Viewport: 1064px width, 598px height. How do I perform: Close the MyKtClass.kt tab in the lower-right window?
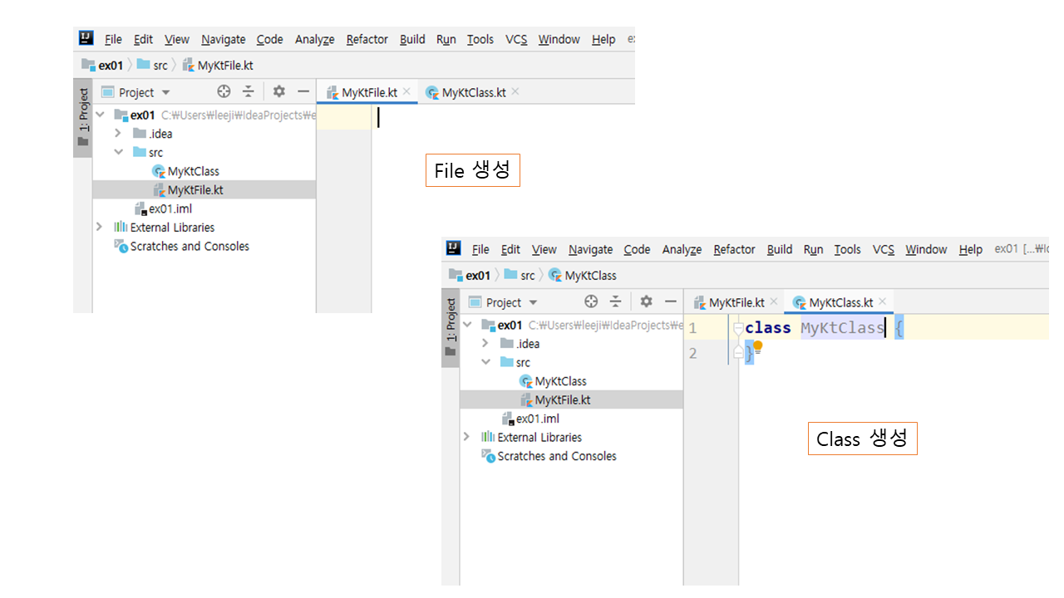click(882, 302)
